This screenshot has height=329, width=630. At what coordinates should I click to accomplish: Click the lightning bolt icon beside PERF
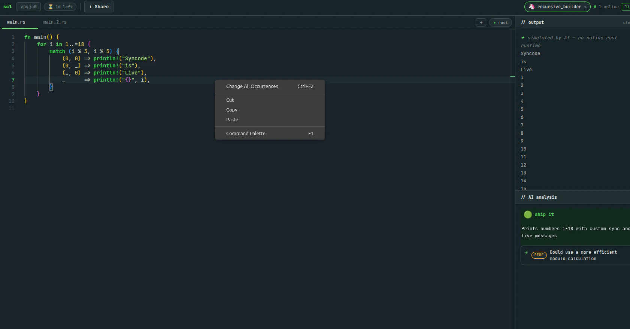point(527,253)
